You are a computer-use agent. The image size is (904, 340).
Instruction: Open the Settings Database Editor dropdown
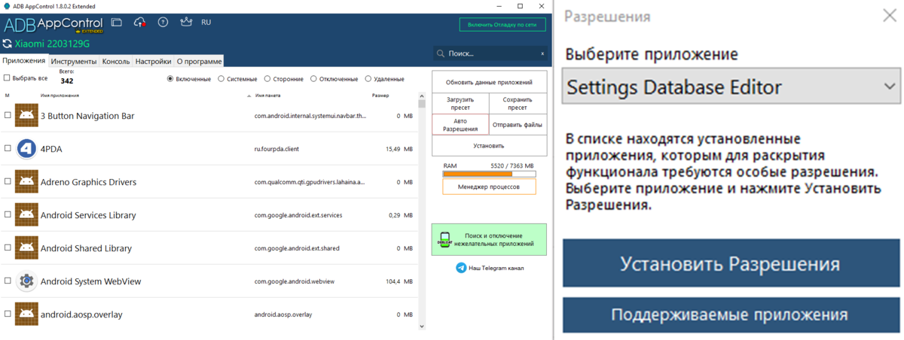coord(731,87)
